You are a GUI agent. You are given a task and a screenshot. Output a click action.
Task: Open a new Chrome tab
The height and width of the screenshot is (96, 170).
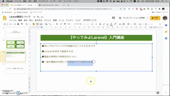pos(68,5)
